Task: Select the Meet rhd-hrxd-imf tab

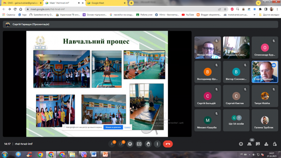Action: point(64,3)
